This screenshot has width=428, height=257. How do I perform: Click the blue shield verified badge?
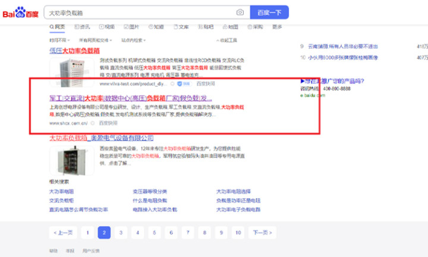click(x=184, y=84)
